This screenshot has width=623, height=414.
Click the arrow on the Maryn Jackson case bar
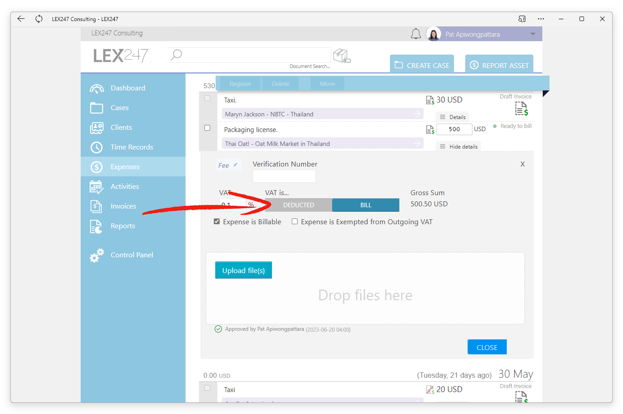pyautogui.click(x=417, y=114)
